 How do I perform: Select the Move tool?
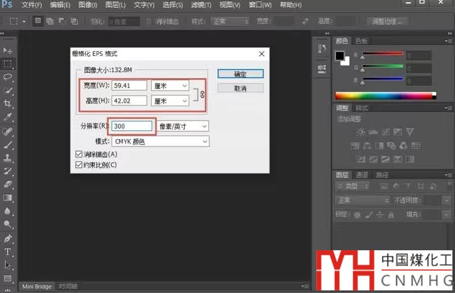(x=8, y=50)
